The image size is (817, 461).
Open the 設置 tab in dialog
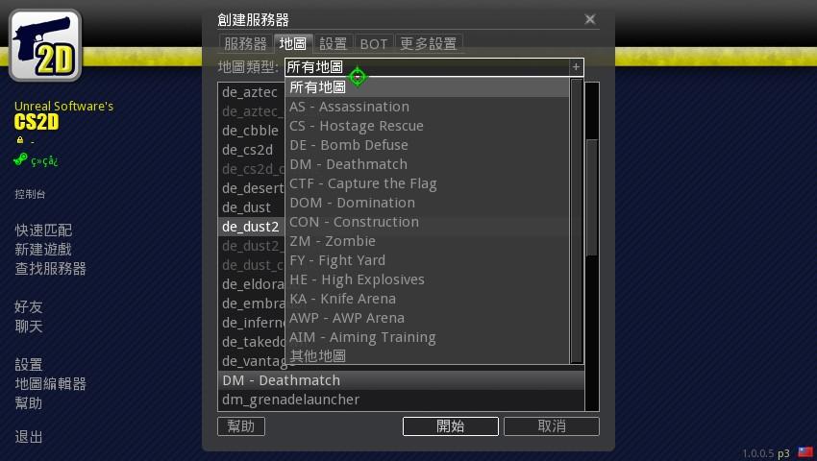click(x=333, y=44)
